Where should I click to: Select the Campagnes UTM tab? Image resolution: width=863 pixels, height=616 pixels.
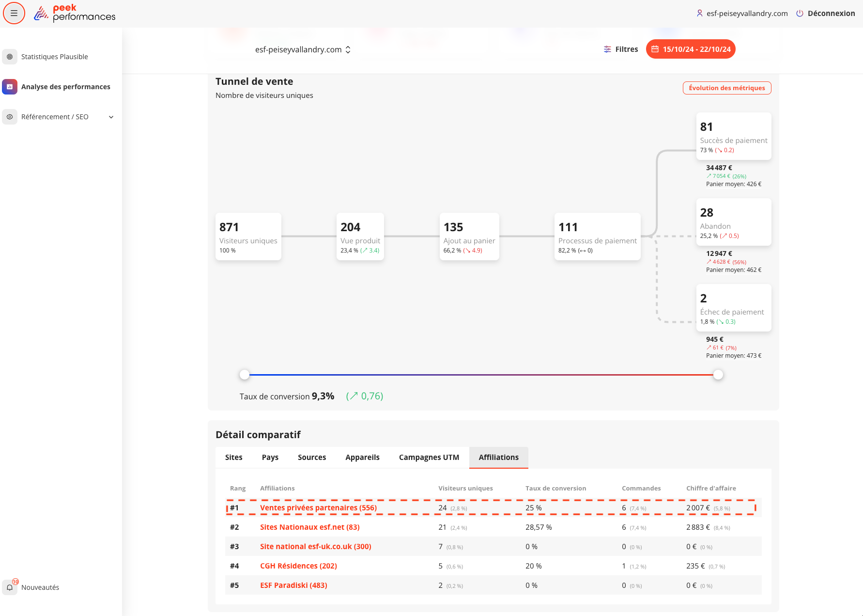click(429, 458)
